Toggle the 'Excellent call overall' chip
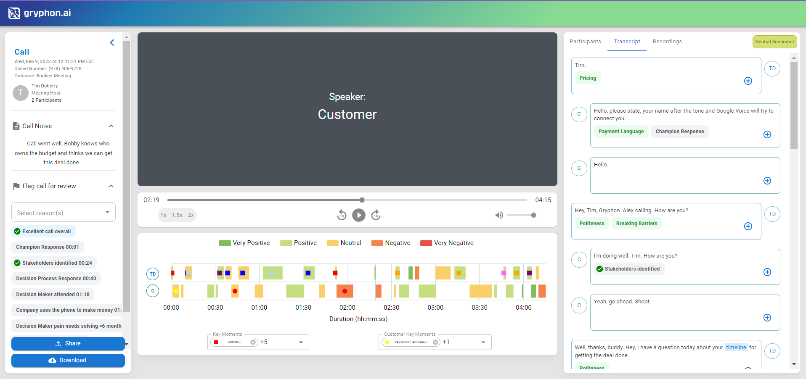The height and width of the screenshot is (379, 806). pyautogui.click(x=43, y=231)
